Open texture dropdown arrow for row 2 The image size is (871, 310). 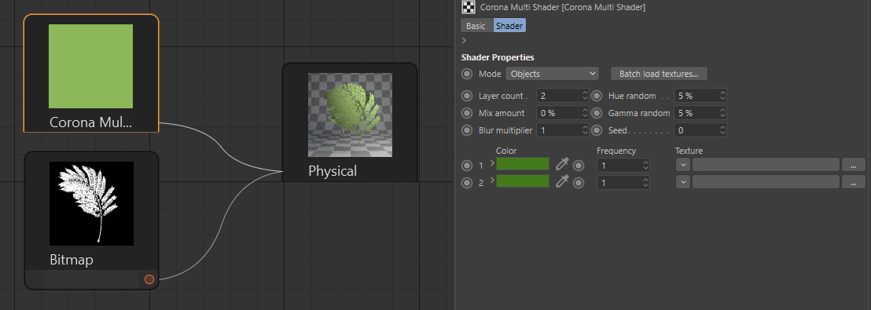[x=683, y=182]
